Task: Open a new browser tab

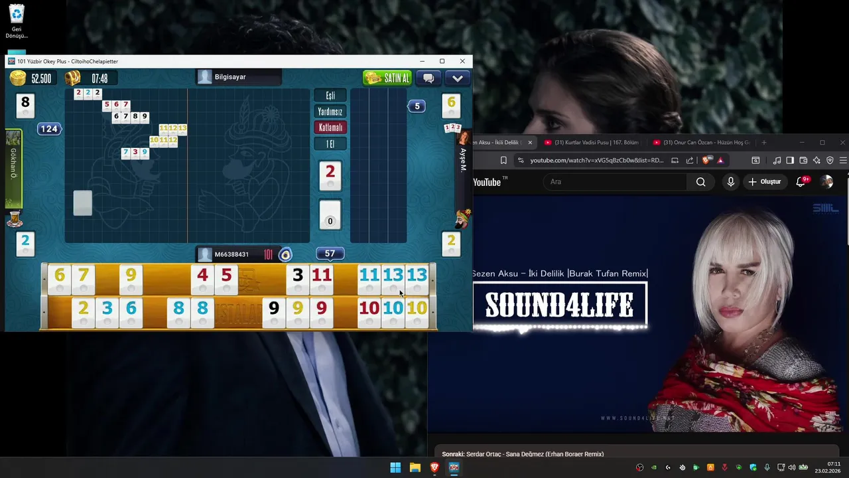Action: click(x=763, y=143)
